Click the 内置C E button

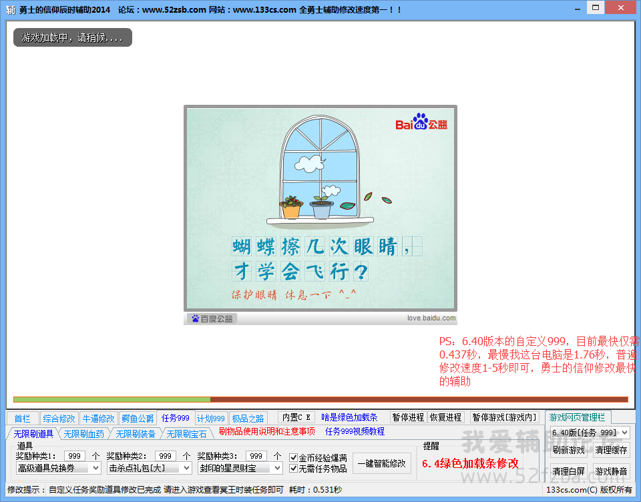pos(296,417)
